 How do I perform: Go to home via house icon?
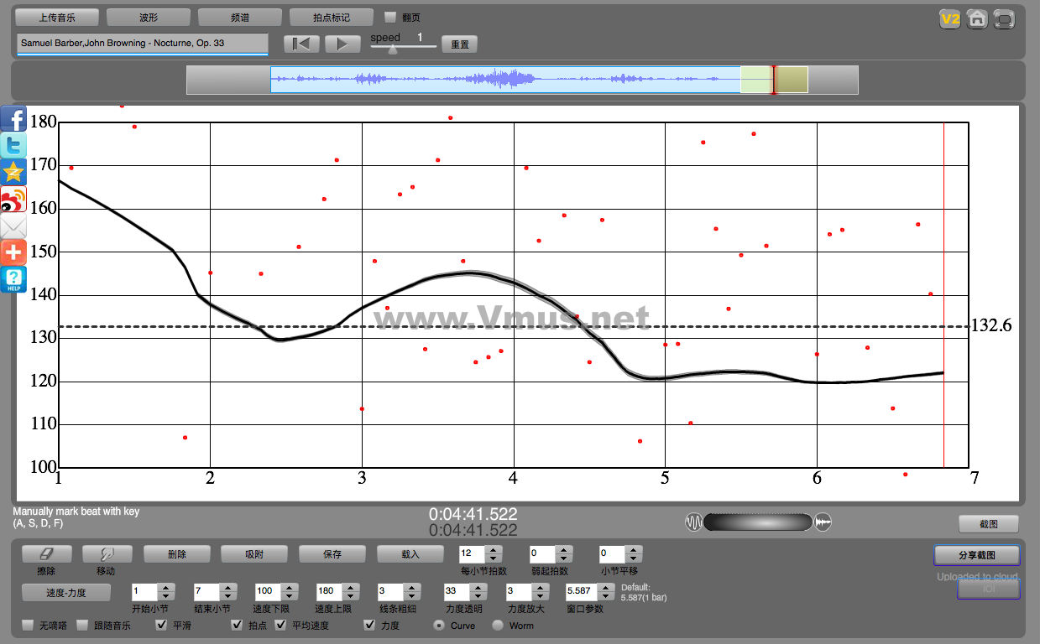(976, 19)
